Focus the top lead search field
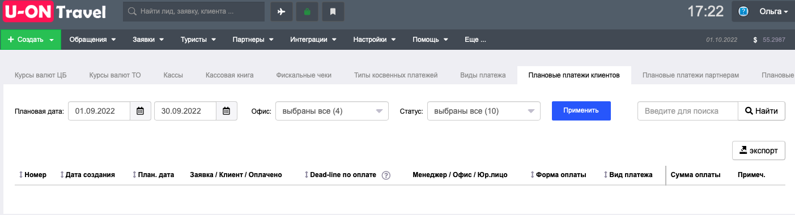Image resolution: width=795 pixels, height=215 pixels. tap(194, 11)
